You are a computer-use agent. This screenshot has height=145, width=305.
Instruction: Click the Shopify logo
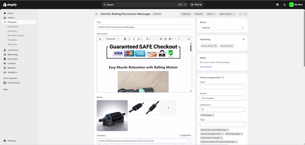[10, 5]
